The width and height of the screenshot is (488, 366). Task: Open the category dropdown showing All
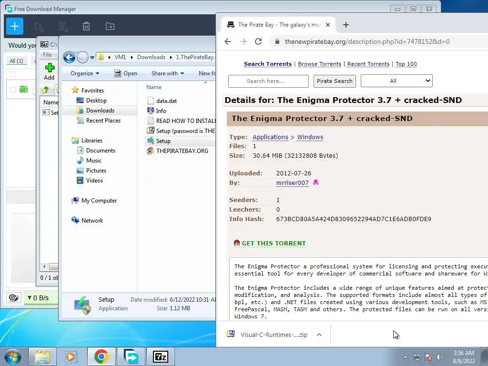[x=396, y=81]
